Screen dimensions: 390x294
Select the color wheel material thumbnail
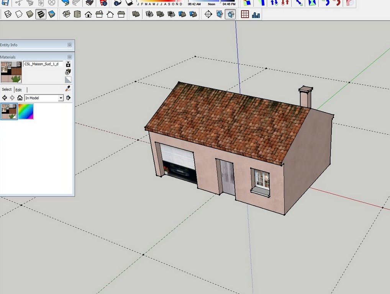tap(26, 112)
